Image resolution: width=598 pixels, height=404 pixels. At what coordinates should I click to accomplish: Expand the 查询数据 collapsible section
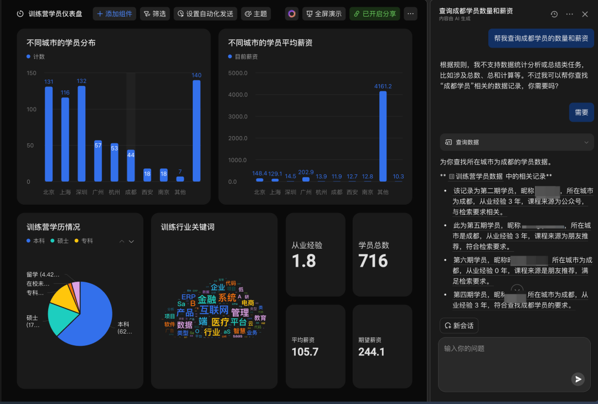(586, 142)
